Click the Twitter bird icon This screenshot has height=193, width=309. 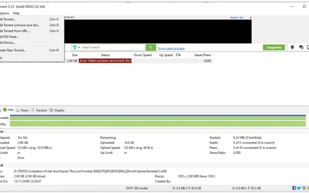click(299, 188)
